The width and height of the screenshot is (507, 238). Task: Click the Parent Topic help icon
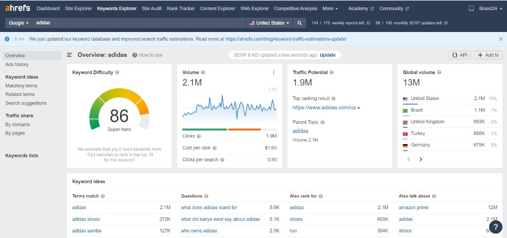[322, 122]
